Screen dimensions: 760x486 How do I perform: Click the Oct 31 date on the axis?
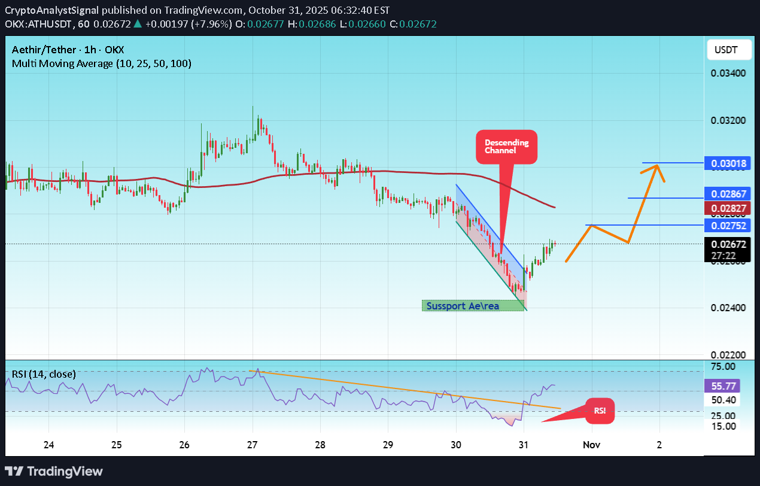(523, 445)
